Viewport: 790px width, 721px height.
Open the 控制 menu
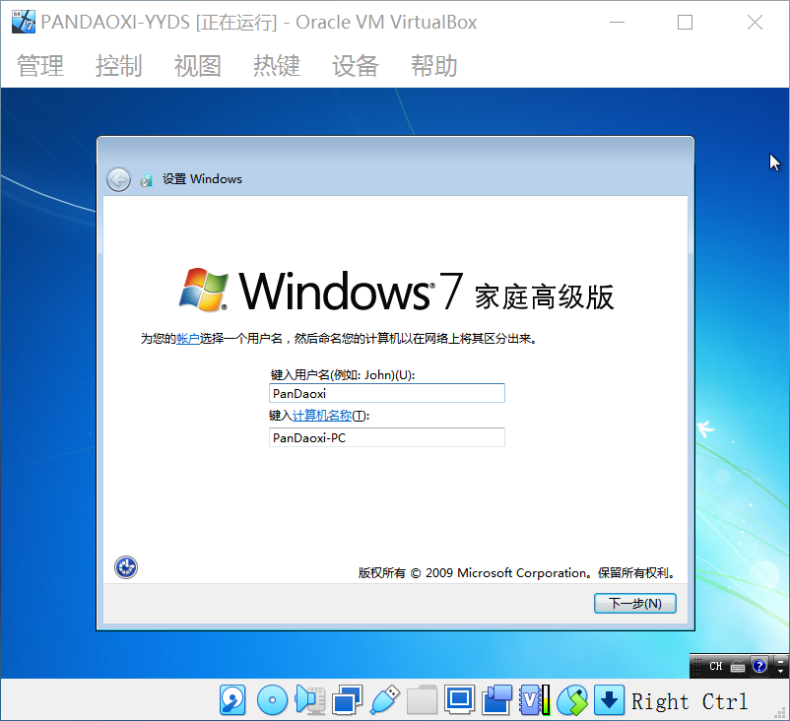coord(119,66)
